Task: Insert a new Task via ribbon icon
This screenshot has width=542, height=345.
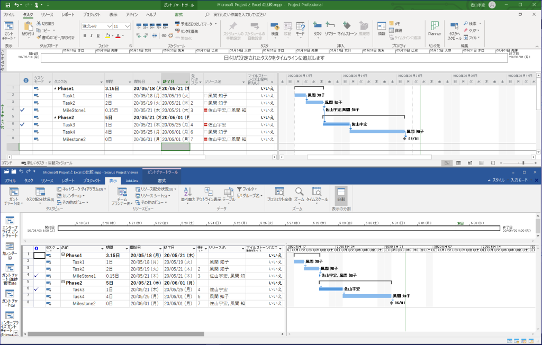Action: [318, 30]
